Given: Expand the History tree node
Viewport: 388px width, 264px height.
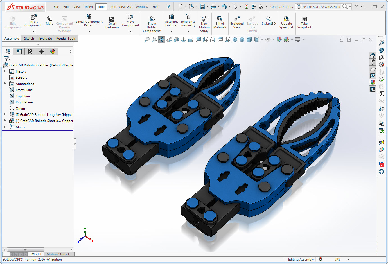Looking at the screenshot, I should coord(5,71).
